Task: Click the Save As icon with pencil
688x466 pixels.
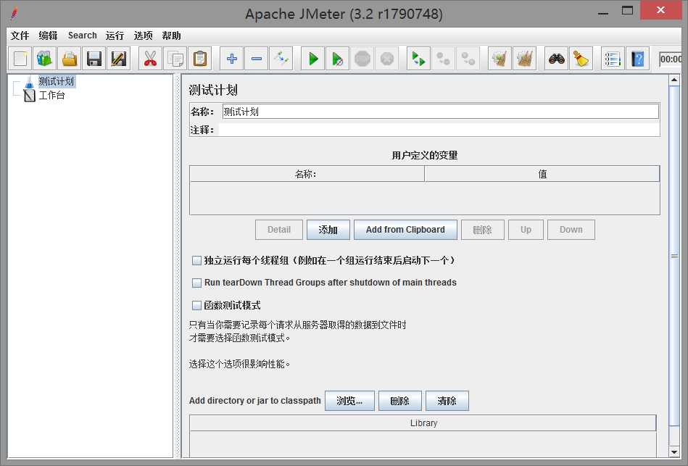Action: (x=118, y=59)
